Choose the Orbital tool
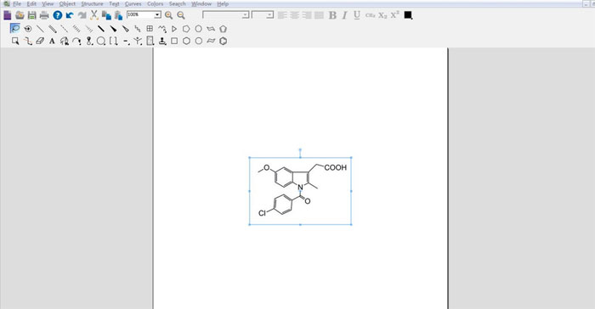 pos(89,41)
